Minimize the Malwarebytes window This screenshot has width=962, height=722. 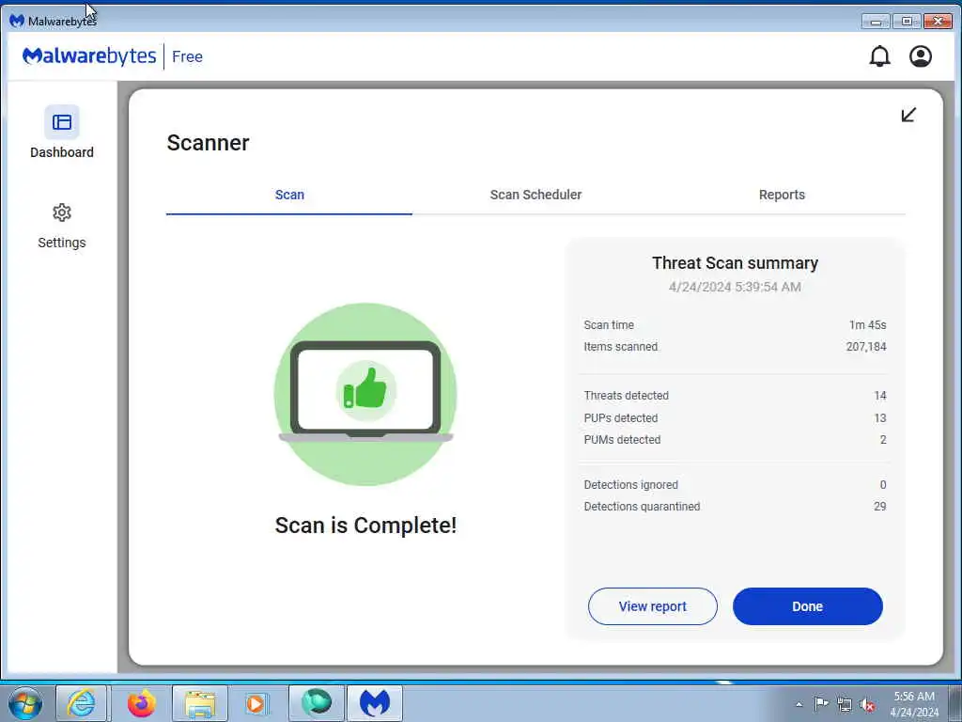pos(876,22)
